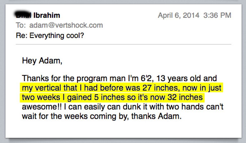Click the 3:36 PM timestamp
Viewport: 246px width, 143px height.
[x=217, y=15]
